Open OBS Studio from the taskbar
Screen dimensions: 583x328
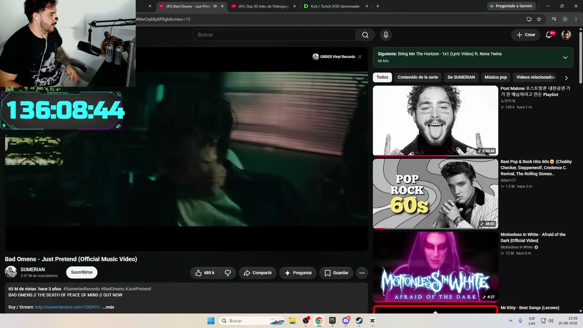[x=306, y=321]
